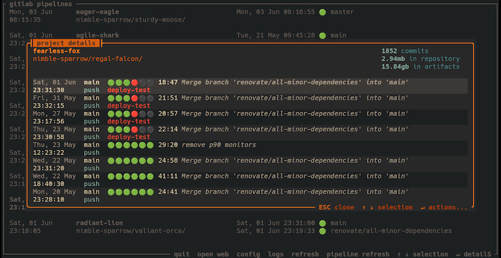The image size is (501, 258).
Task: Click the project details dialog title
Action: [66, 43]
